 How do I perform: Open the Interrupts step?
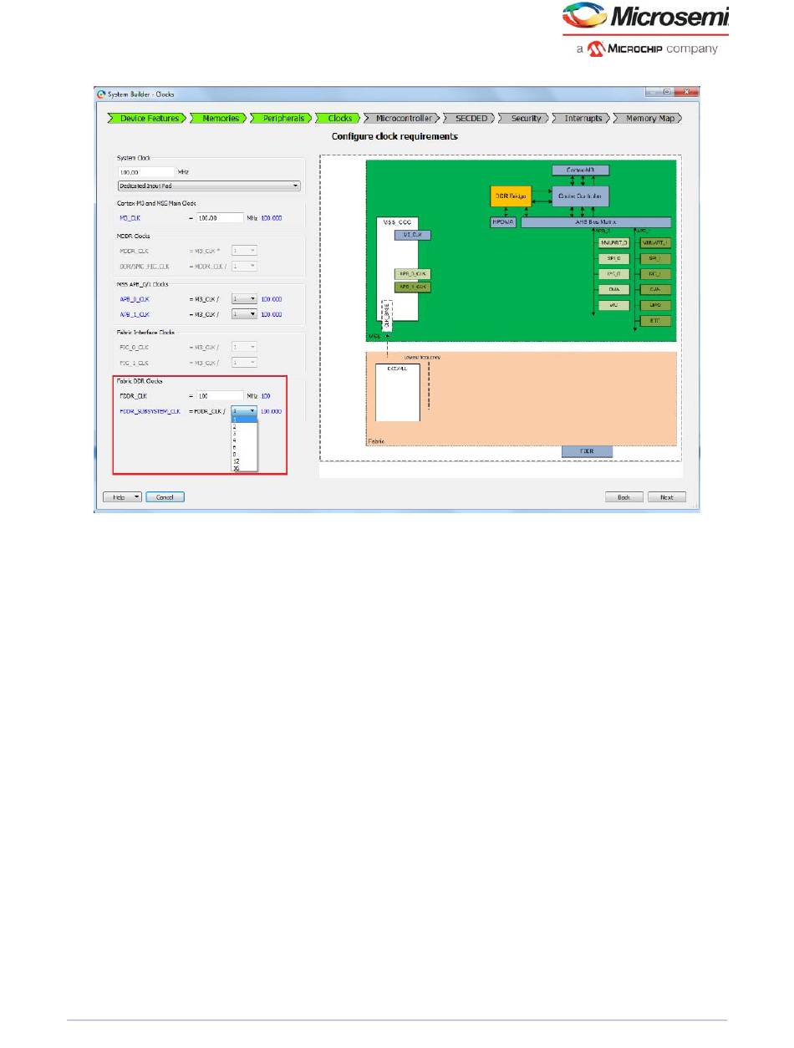(x=583, y=119)
